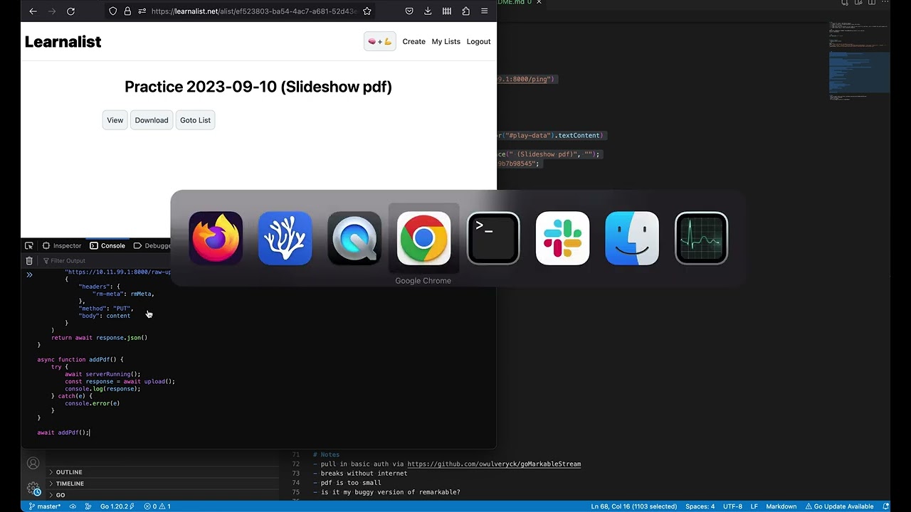Focus the learnalist.net URL bar
911x512 pixels.
point(254,11)
